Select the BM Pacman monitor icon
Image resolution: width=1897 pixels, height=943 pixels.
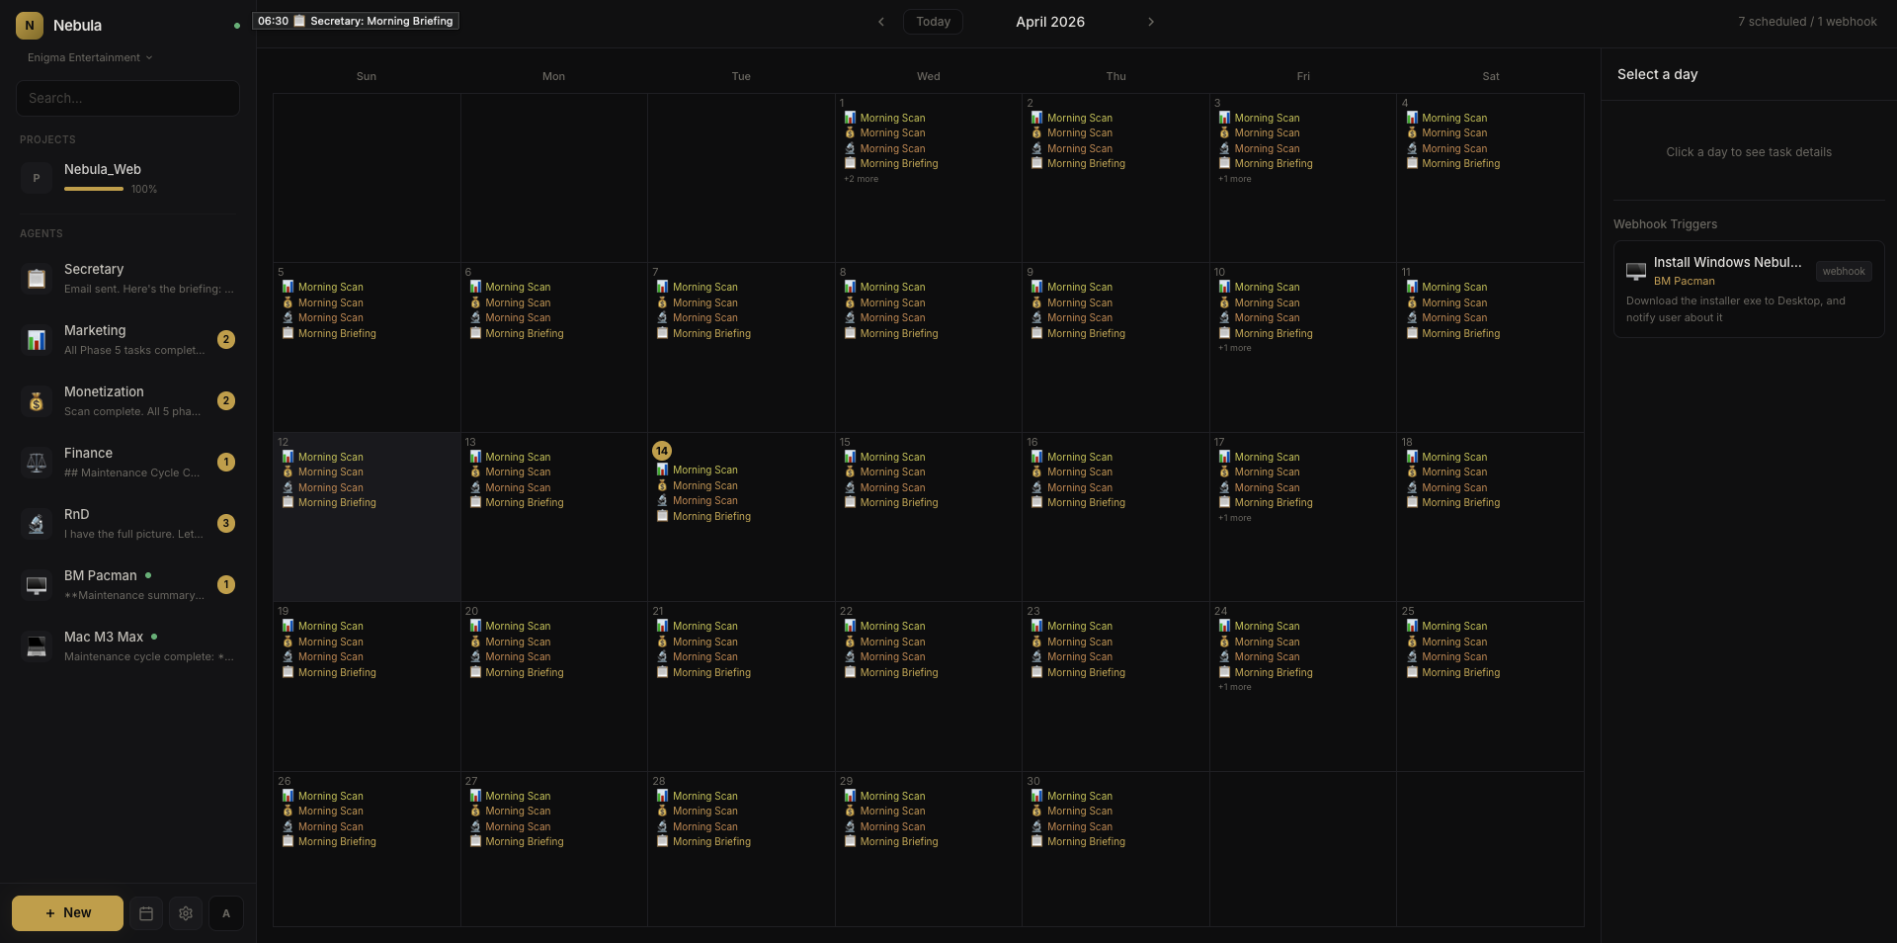click(37, 585)
